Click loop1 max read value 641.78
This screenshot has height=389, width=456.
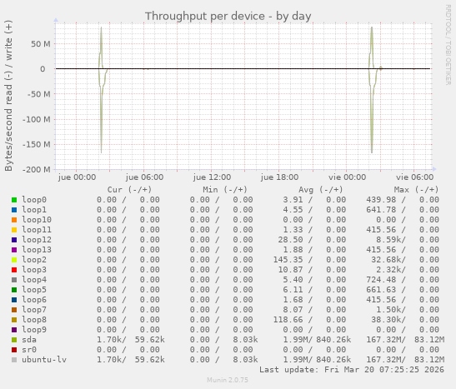(x=381, y=210)
